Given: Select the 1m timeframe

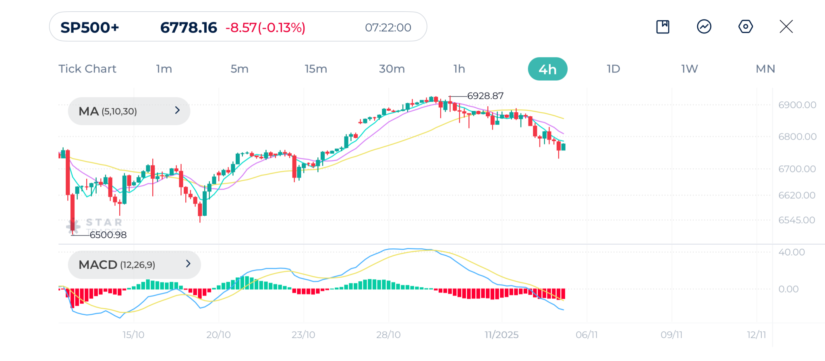Looking at the screenshot, I should 164,69.
